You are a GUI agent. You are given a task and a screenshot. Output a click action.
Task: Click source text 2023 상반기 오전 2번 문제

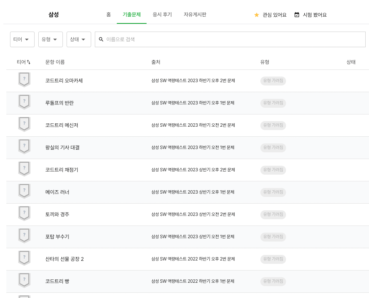tap(211, 214)
